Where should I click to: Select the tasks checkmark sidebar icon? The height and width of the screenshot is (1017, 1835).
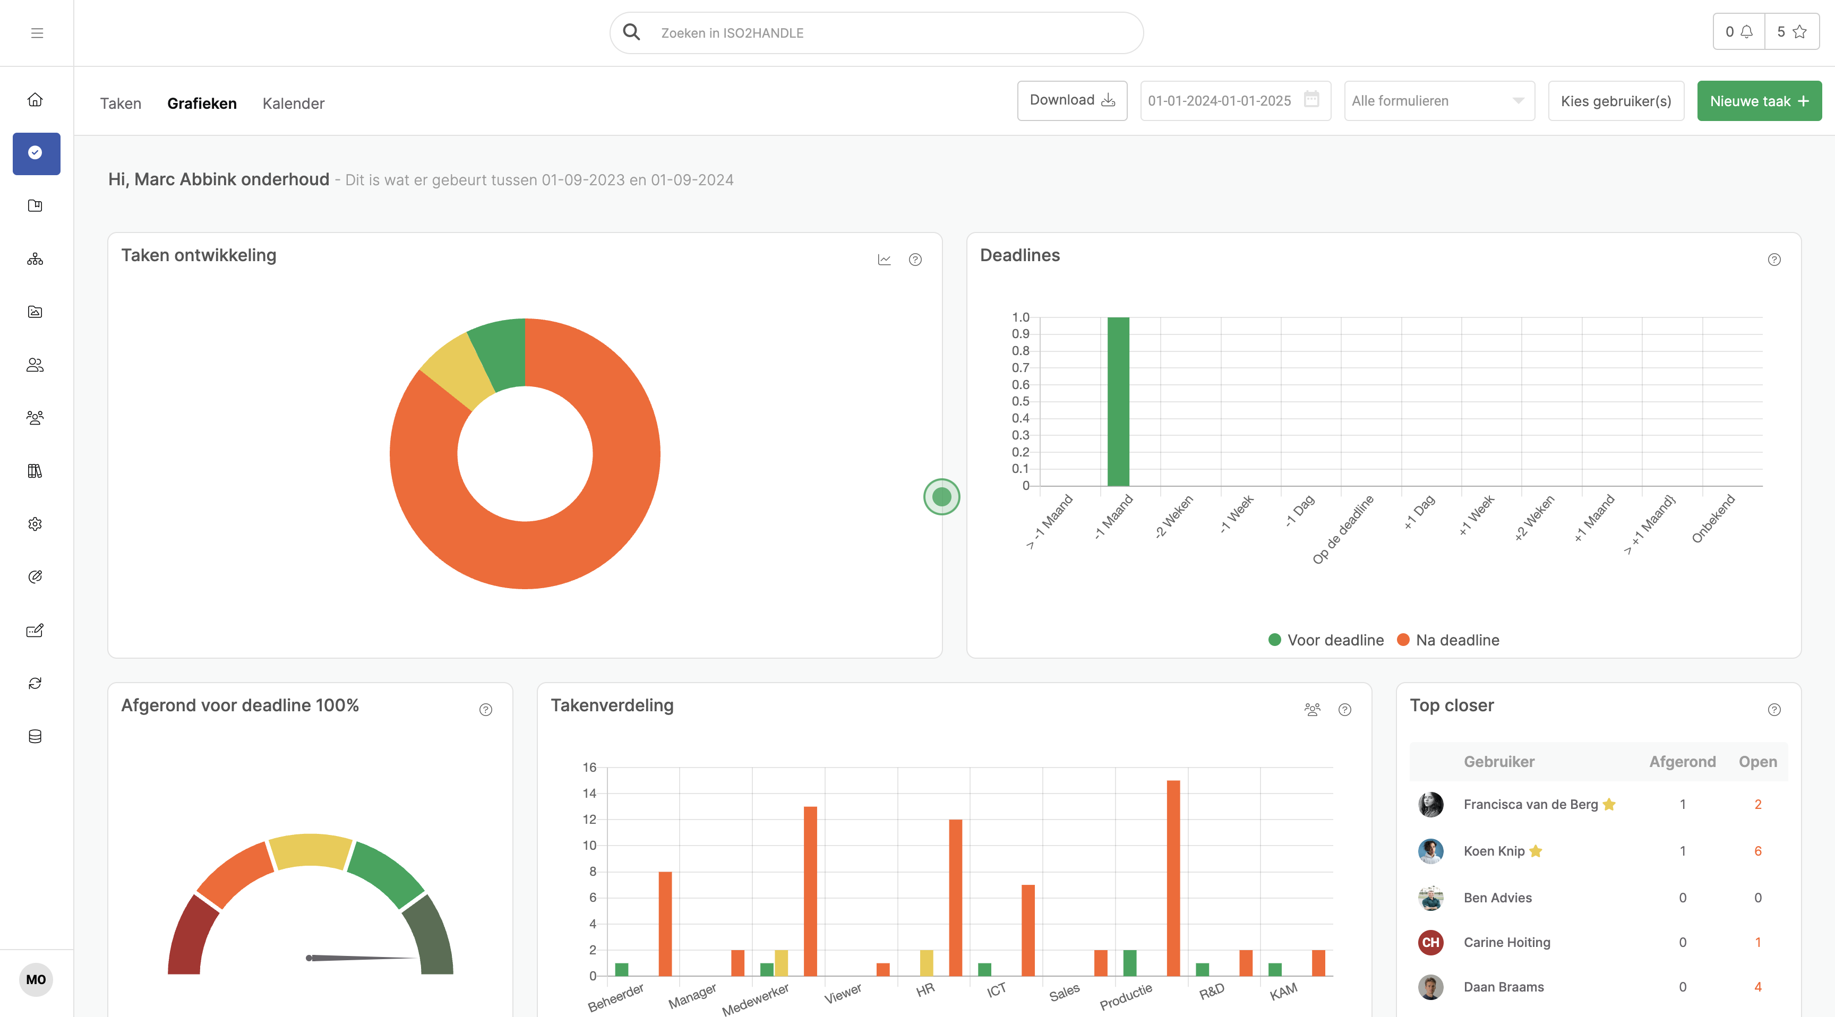click(x=36, y=153)
